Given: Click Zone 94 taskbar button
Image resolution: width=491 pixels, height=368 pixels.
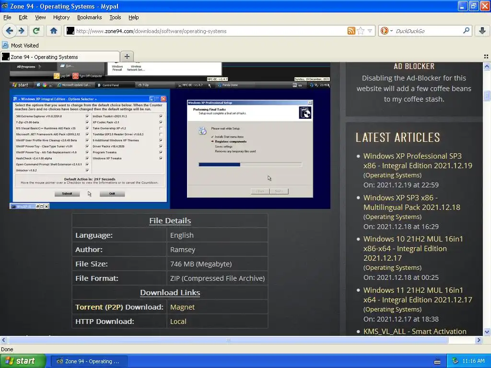Looking at the screenshot, I should coord(89,361).
